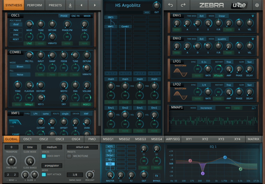
Task: Open settings gear icon
Action: [x=257, y=5]
